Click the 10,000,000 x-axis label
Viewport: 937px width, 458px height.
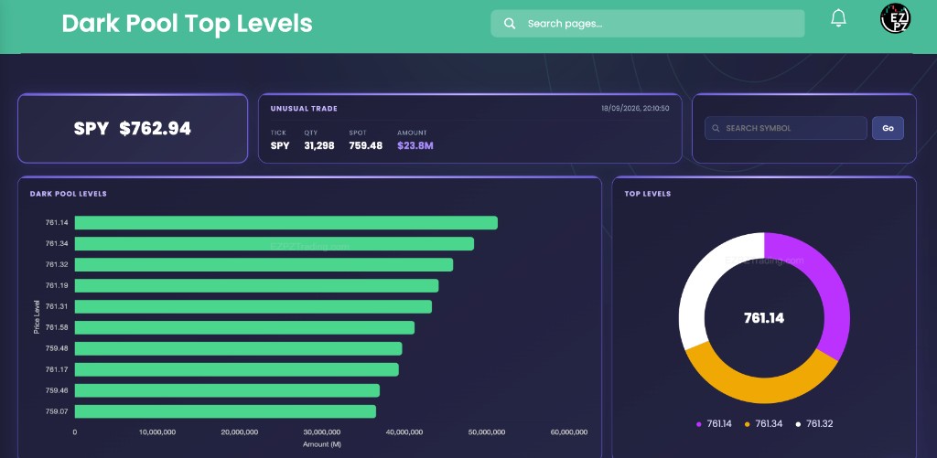click(x=156, y=432)
